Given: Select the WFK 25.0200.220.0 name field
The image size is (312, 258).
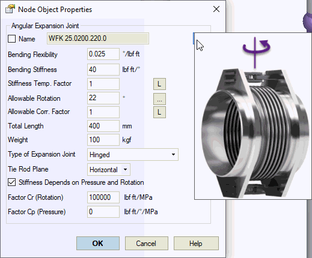Looking at the screenshot, I should pos(98,38).
